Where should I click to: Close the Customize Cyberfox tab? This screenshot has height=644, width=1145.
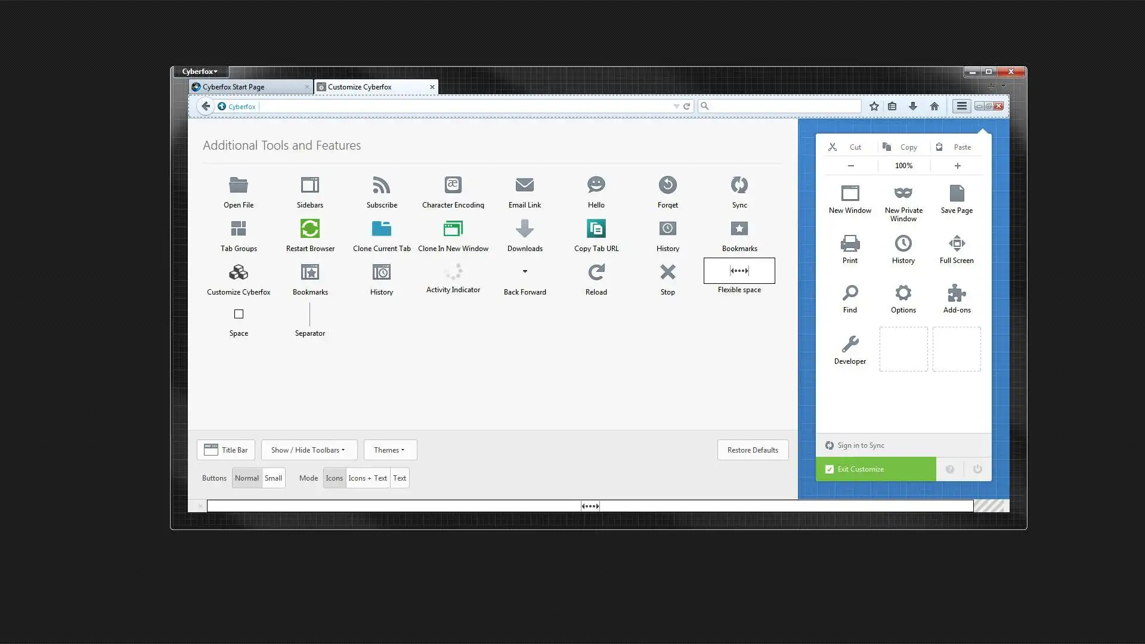pos(432,87)
